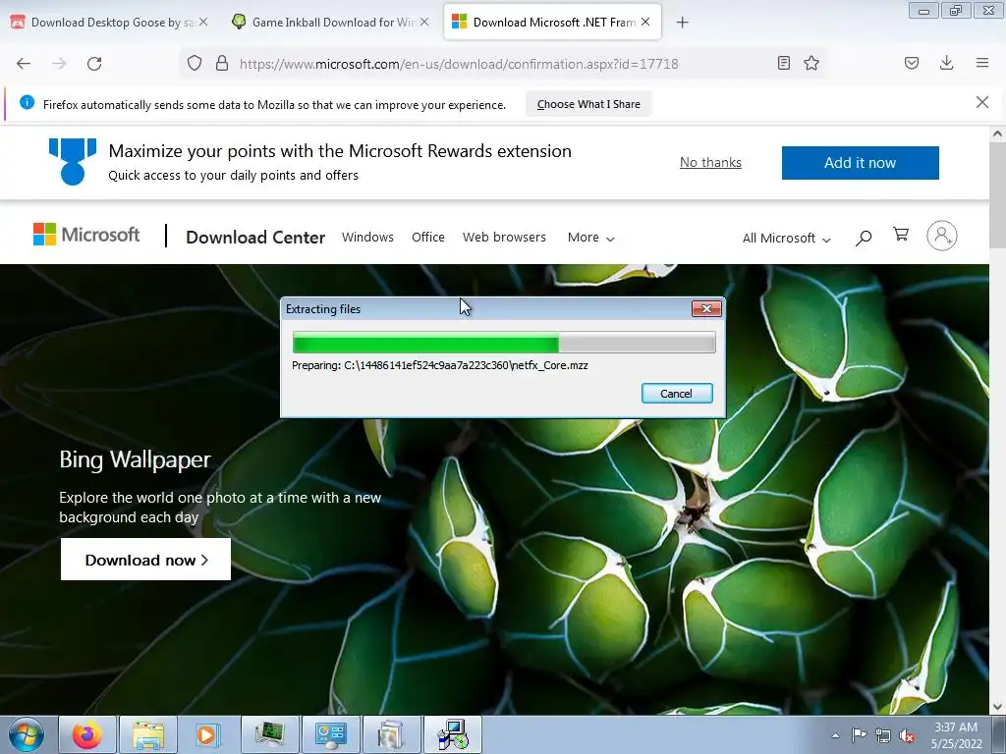Dismiss the Firefox data notification bar
Screen dimensions: 1006x754
click(982, 102)
